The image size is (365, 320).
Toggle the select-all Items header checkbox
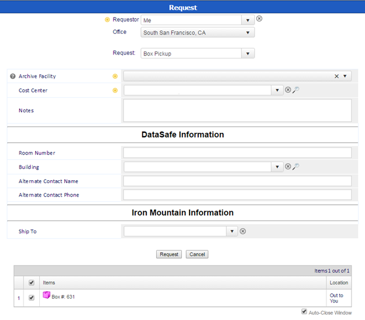32,283
